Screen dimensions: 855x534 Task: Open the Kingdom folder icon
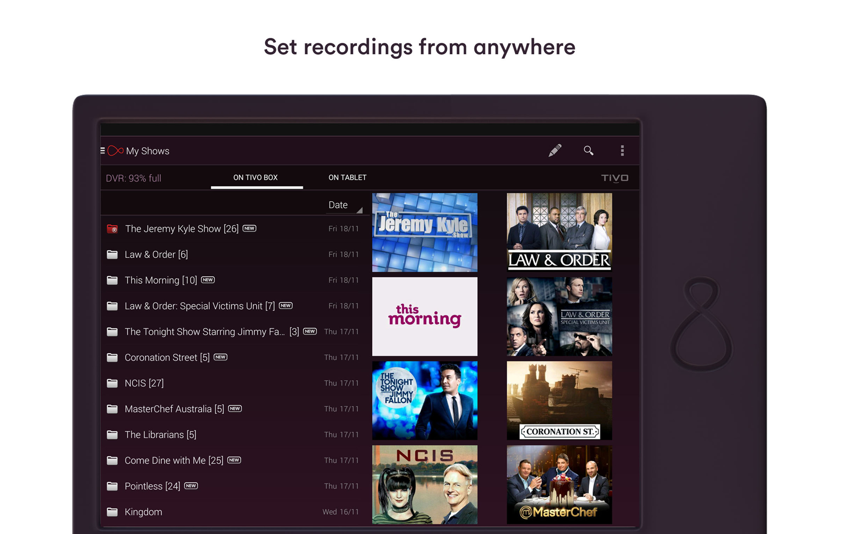point(112,512)
